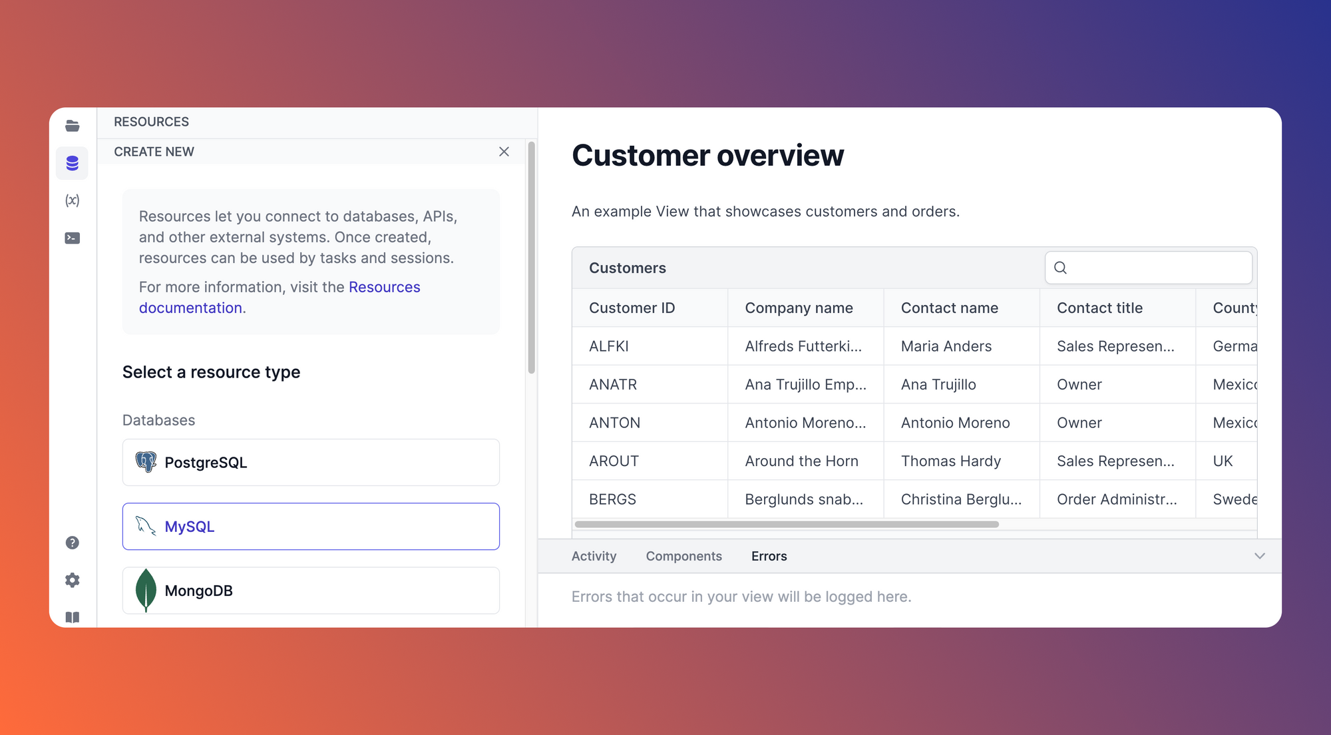The width and height of the screenshot is (1331, 735).
Task: Click the Contact name column header
Action: pyautogui.click(x=962, y=308)
